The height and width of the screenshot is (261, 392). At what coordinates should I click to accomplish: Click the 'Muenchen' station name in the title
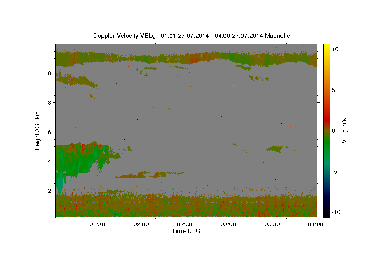(x=279, y=35)
